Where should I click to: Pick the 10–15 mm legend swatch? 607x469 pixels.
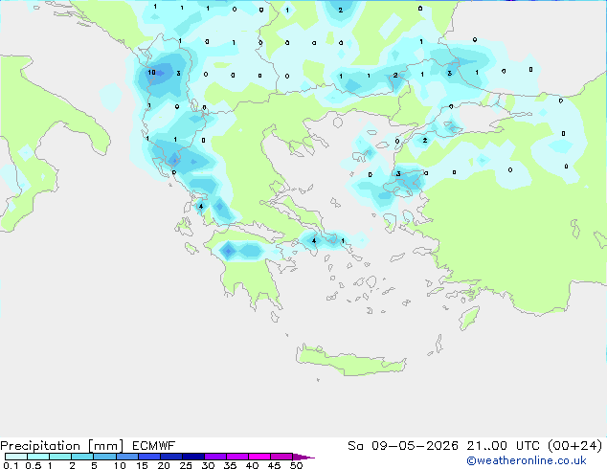[126, 457]
